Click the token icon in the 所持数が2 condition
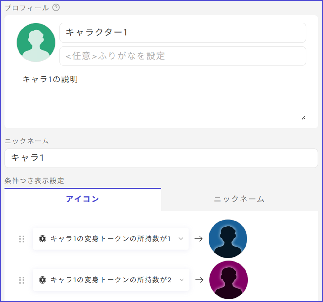Image resolution: width=323 pixels, height=302 pixels. 42,280
